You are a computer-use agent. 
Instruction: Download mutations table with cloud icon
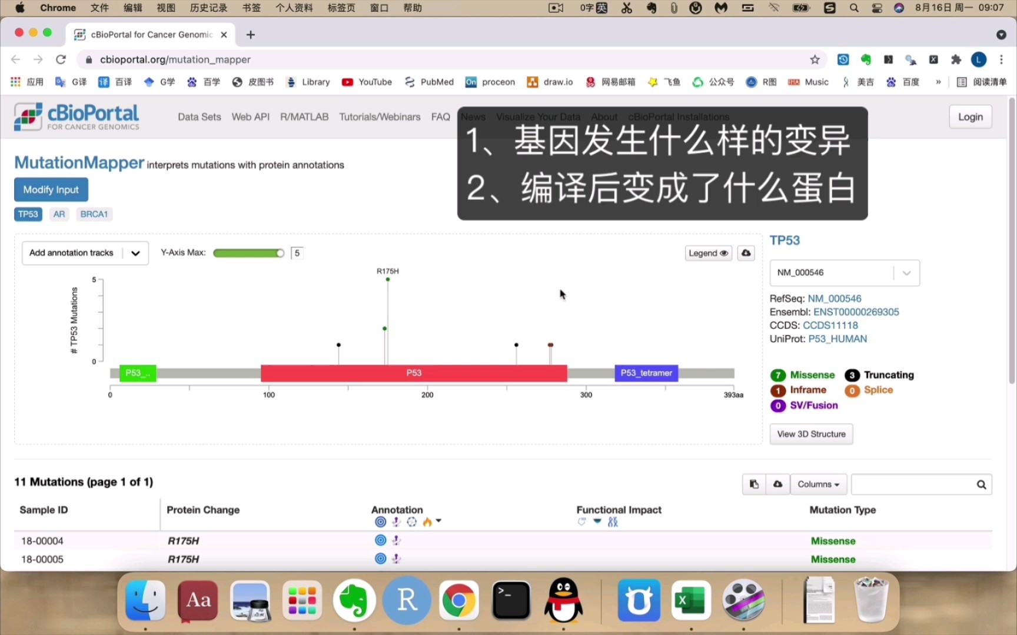coord(777,484)
